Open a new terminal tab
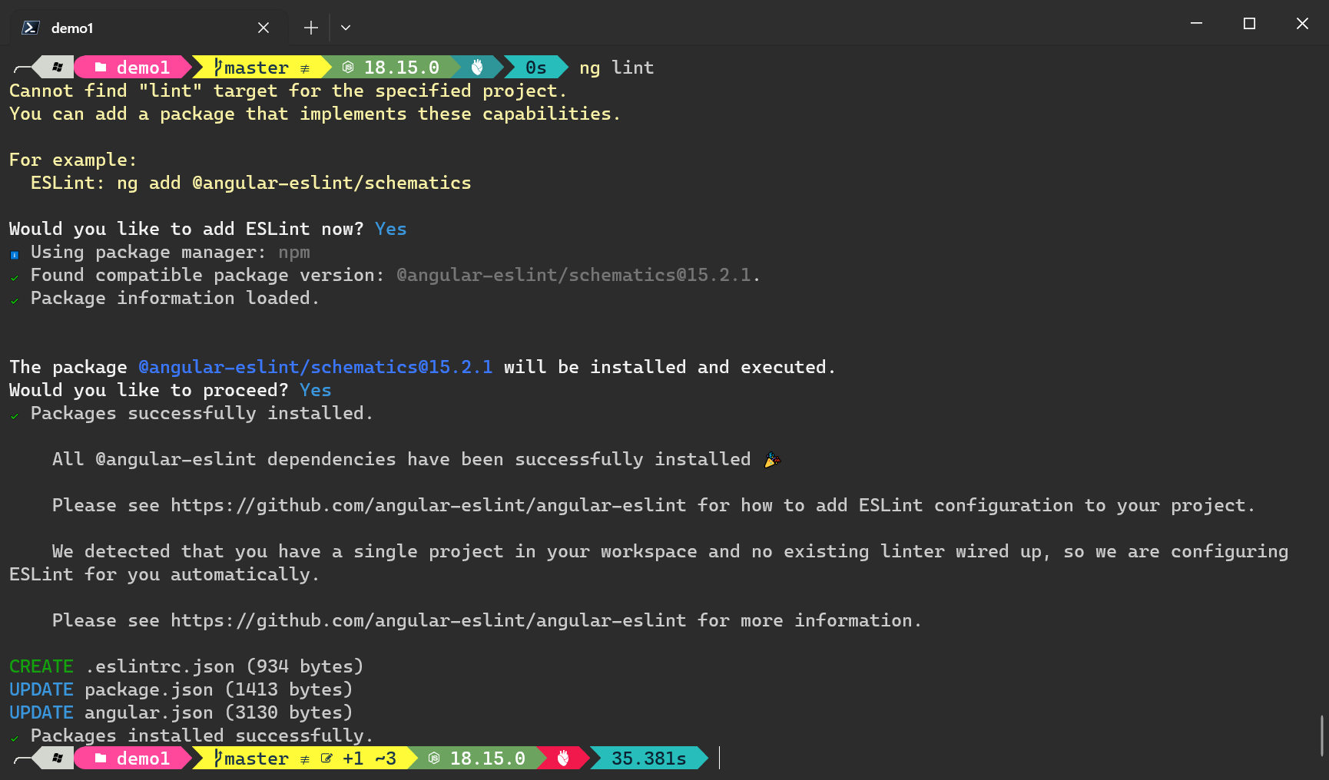1329x780 pixels. (x=310, y=28)
